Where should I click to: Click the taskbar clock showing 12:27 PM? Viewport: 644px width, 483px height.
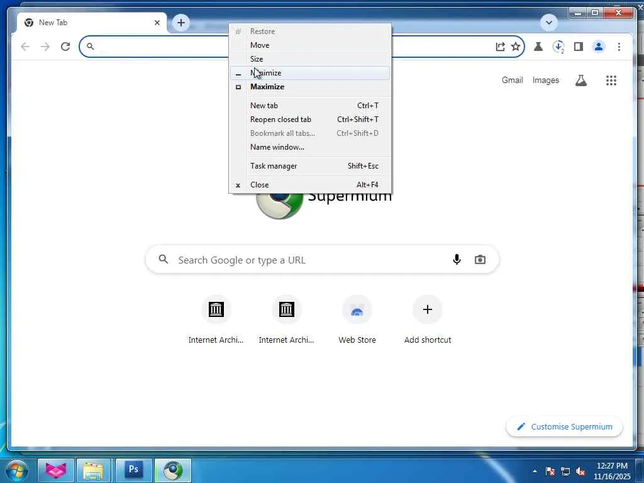[x=612, y=470]
